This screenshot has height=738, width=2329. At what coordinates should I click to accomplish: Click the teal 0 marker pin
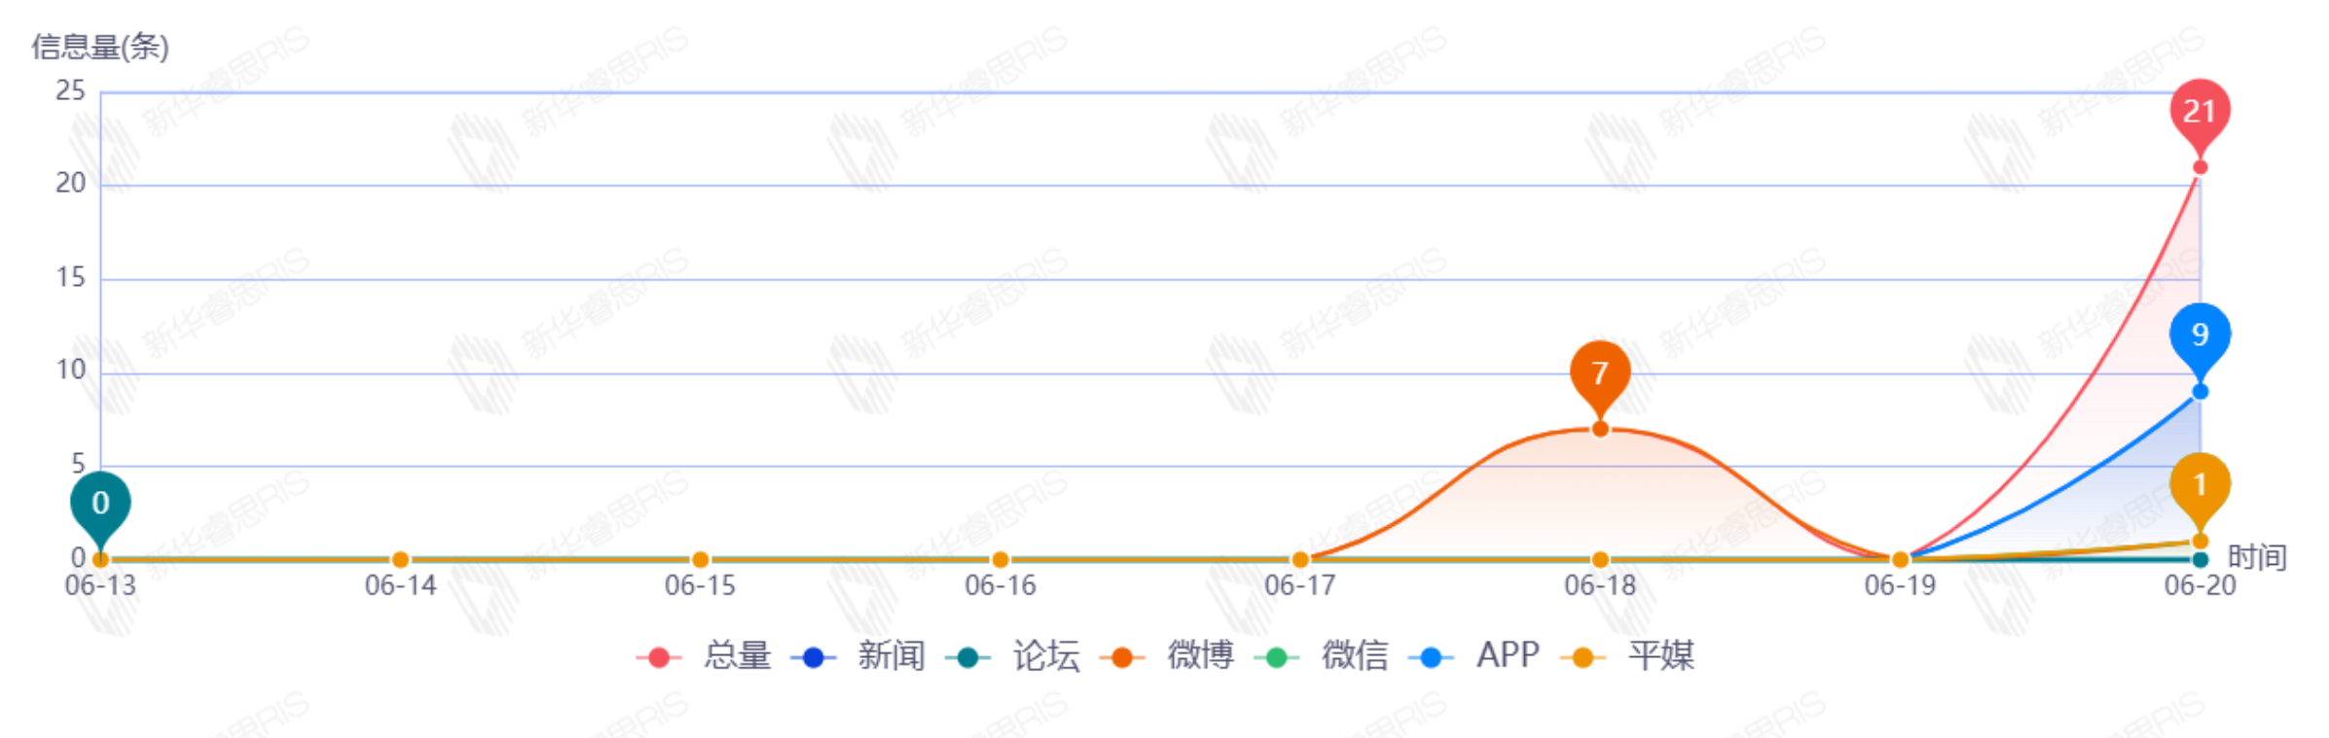[x=100, y=504]
